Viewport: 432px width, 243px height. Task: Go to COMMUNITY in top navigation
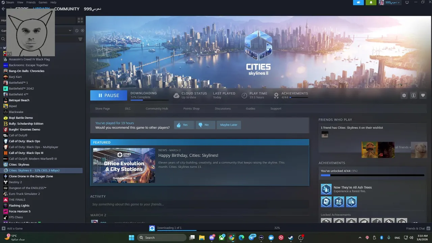coord(67,9)
